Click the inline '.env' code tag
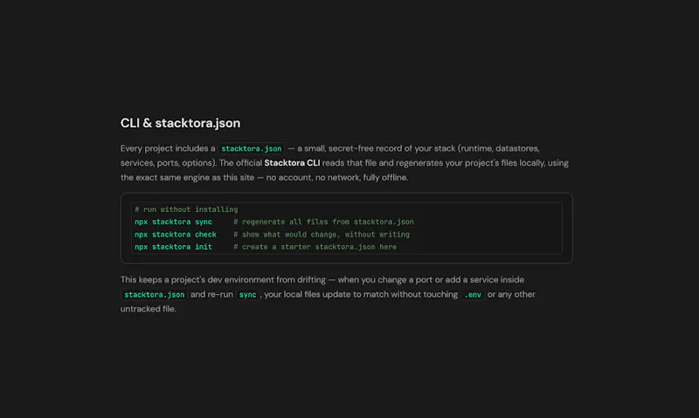 [x=473, y=295]
